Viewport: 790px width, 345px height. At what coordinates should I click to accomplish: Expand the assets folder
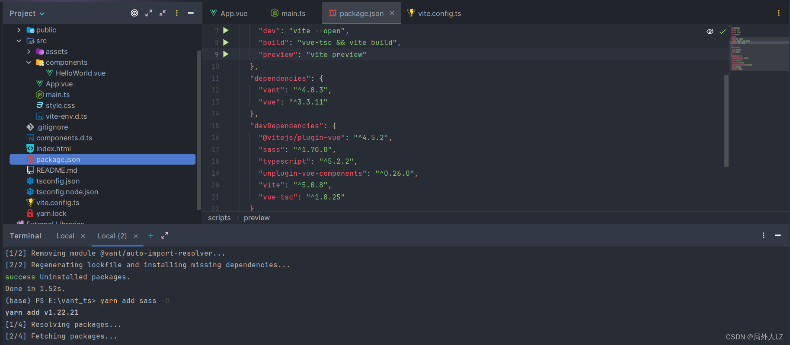pyautogui.click(x=29, y=51)
